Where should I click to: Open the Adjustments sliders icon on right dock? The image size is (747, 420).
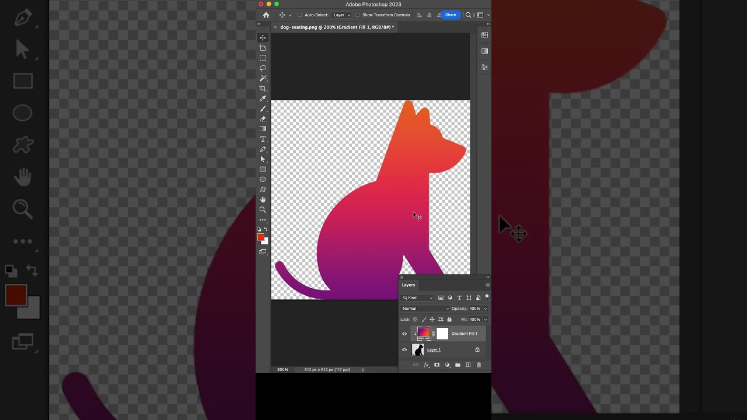pyautogui.click(x=484, y=67)
